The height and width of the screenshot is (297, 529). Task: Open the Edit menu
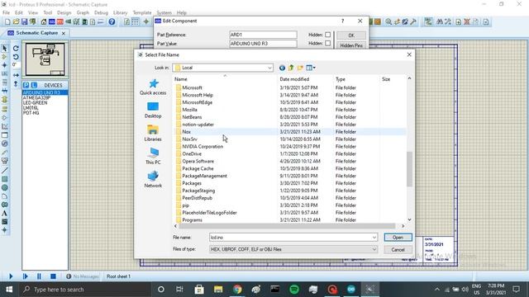click(x=19, y=13)
